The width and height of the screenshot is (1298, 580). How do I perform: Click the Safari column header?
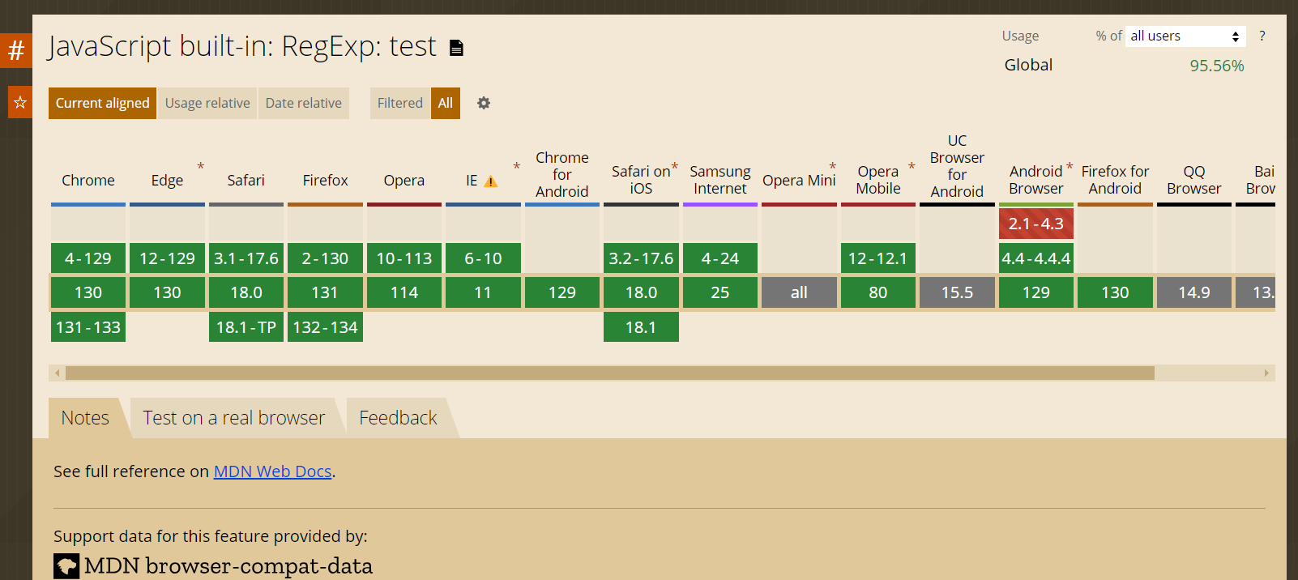click(x=246, y=180)
